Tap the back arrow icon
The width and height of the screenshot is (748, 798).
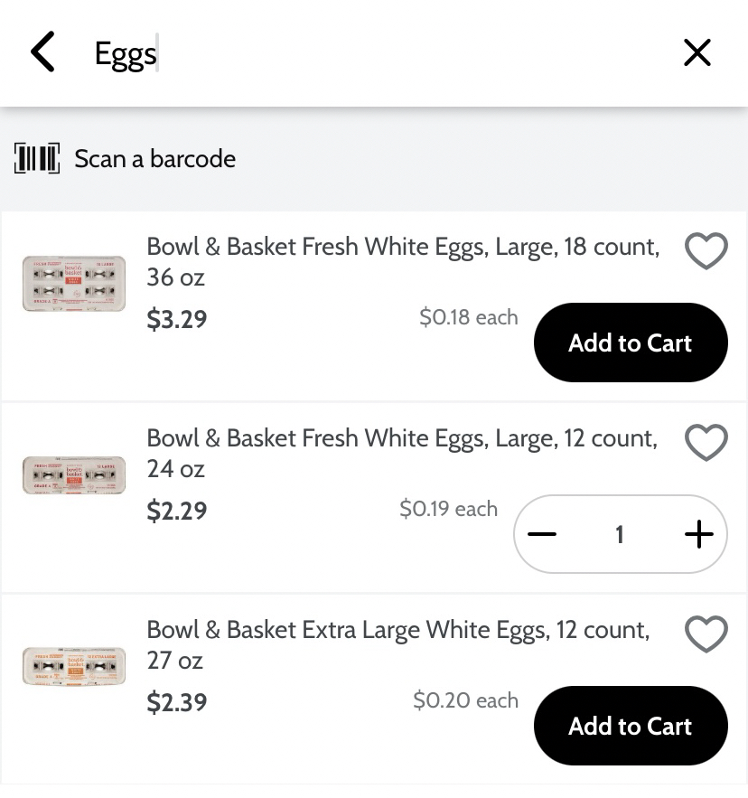click(x=42, y=52)
